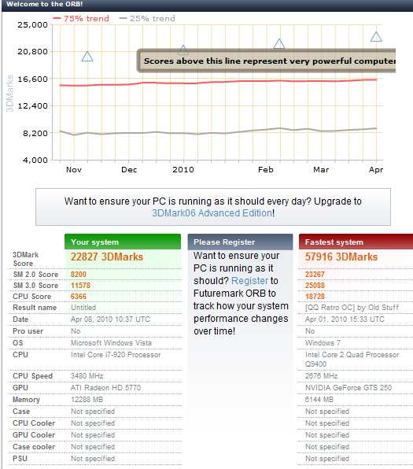
Task: Click the GPU Cooler row label
Action: click(x=34, y=435)
